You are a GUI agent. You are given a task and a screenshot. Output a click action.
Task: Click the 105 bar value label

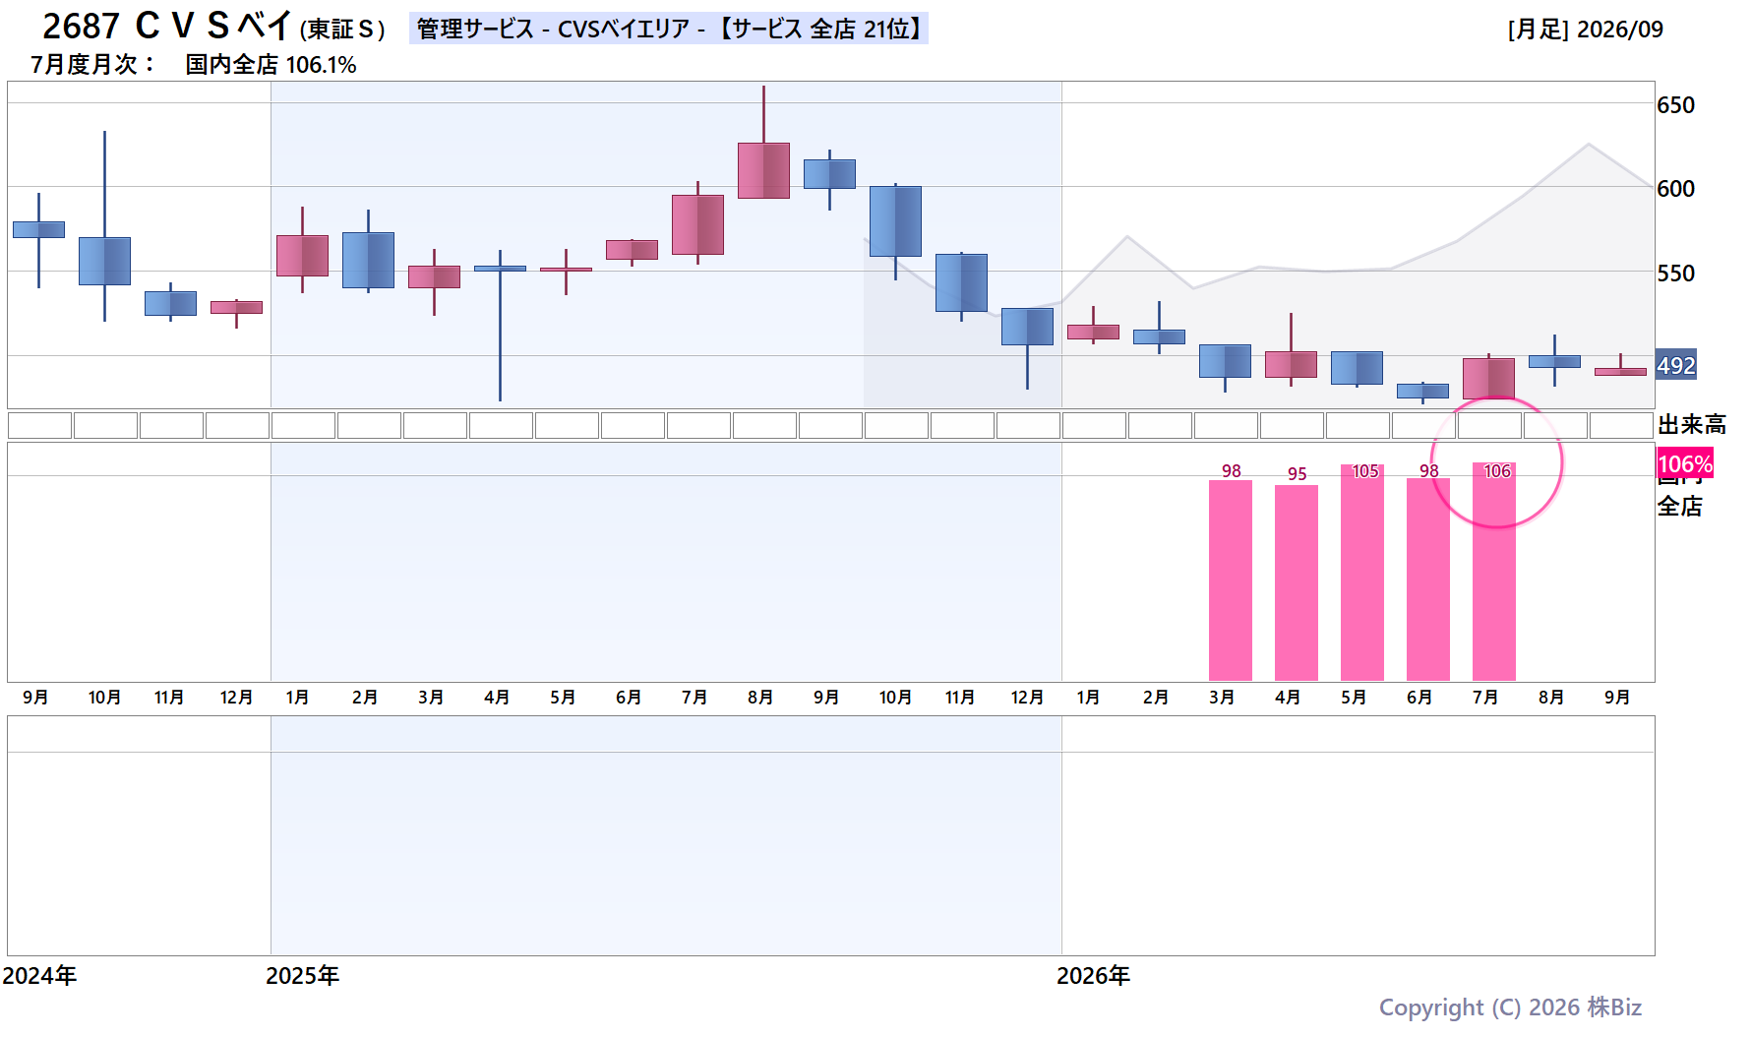[1365, 471]
